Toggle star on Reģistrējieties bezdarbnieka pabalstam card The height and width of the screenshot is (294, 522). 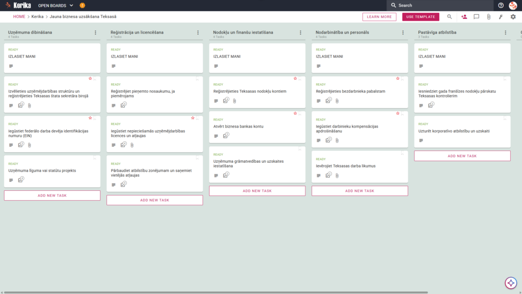[398, 78]
